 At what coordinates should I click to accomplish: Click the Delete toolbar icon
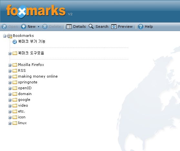point(45,27)
